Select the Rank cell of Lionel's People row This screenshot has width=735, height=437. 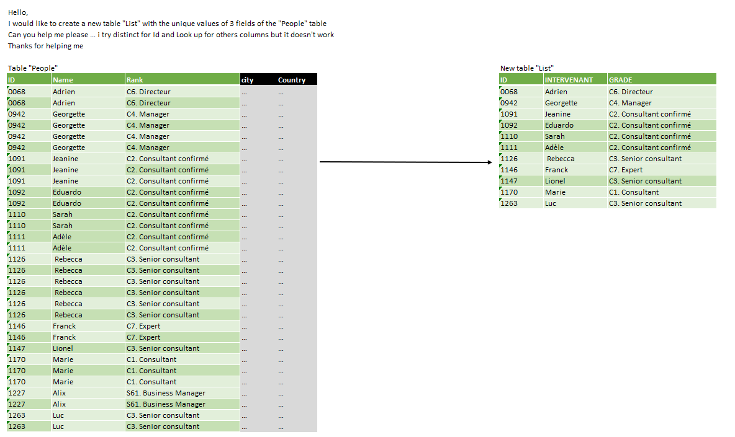183,348
